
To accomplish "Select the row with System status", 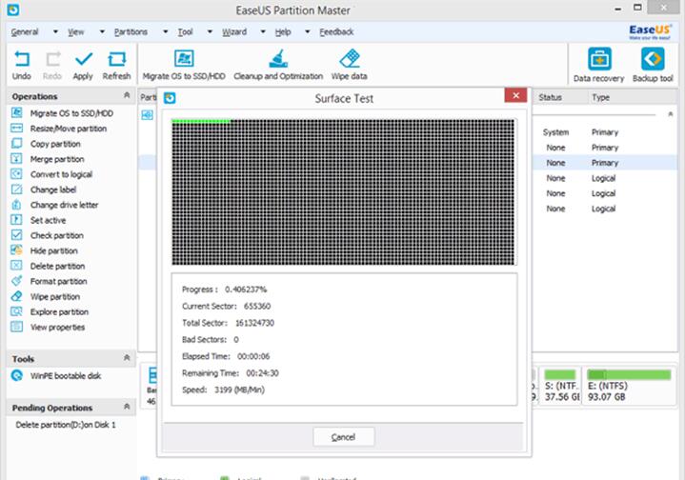I will click(603, 132).
